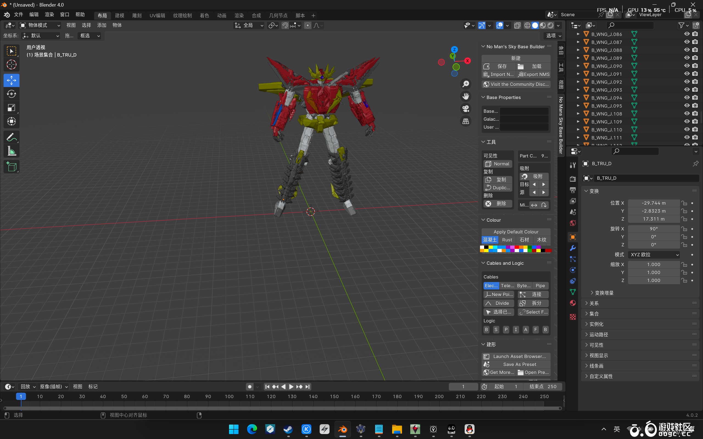Image resolution: width=703 pixels, height=439 pixels.
Task: Expand the 关系 panel in properties
Action: (594, 303)
